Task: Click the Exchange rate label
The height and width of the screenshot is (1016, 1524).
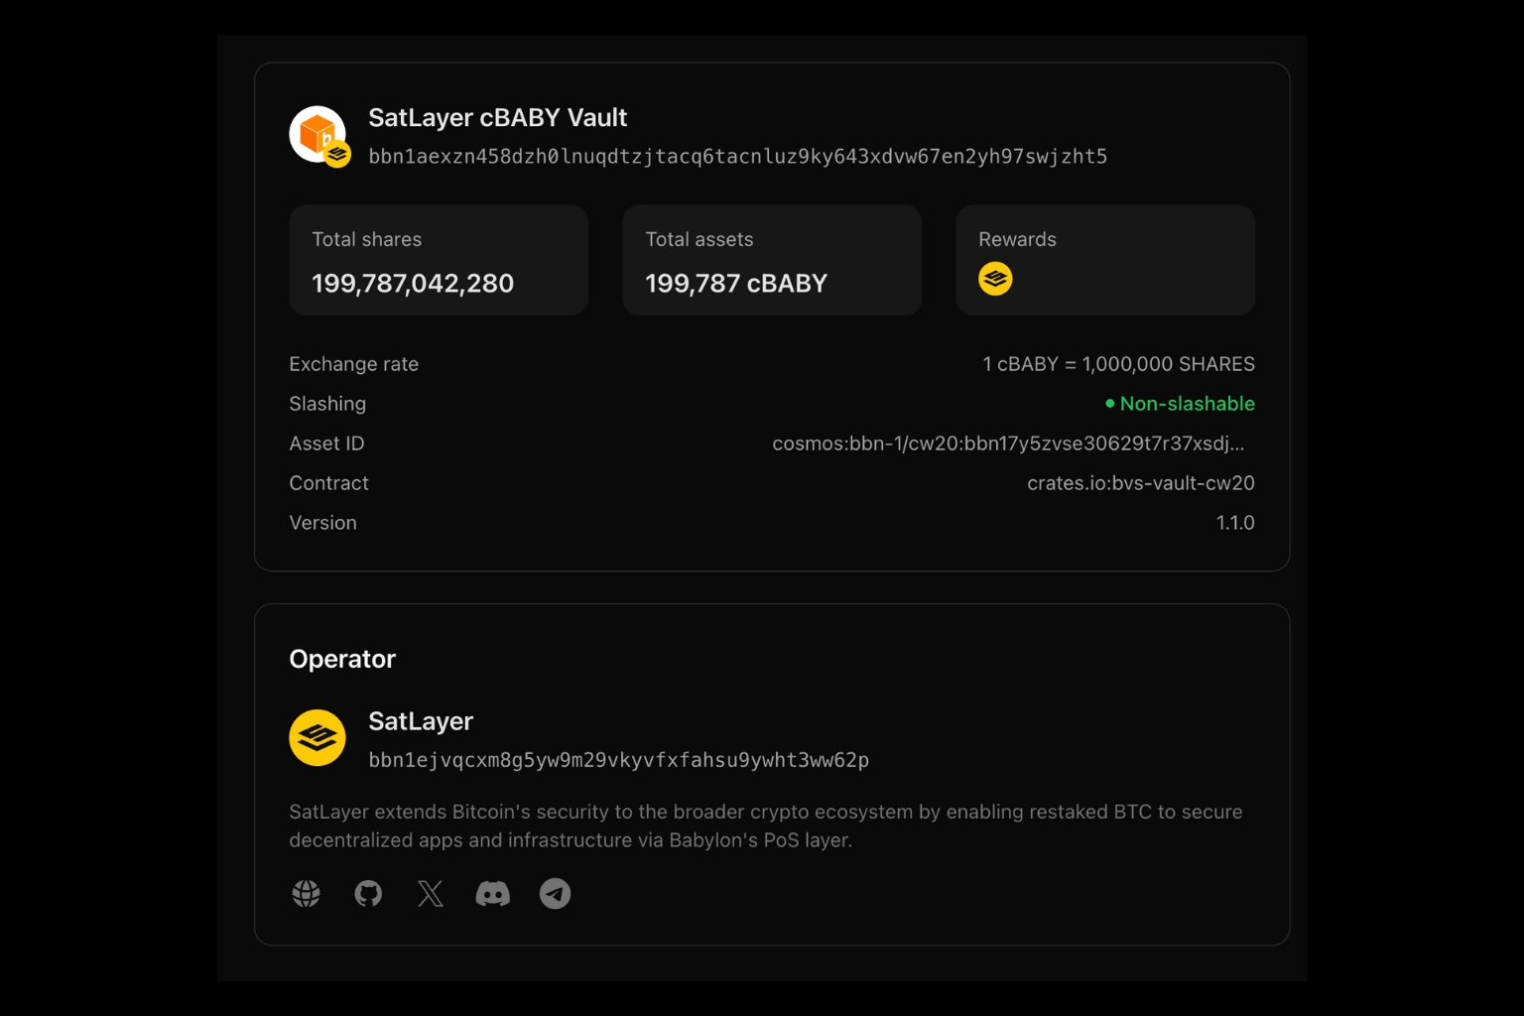Action: 353,364
